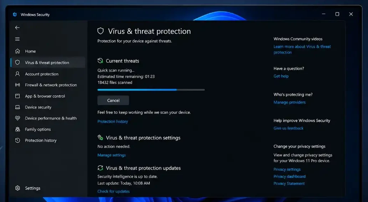Image resolution: width=368 pixels, height=202 pixels.
Task: Open the hamburger navigation menu
Action: tap(17, 39)
